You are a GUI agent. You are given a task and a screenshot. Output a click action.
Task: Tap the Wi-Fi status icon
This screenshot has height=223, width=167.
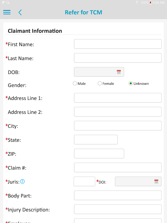[137, 3]
